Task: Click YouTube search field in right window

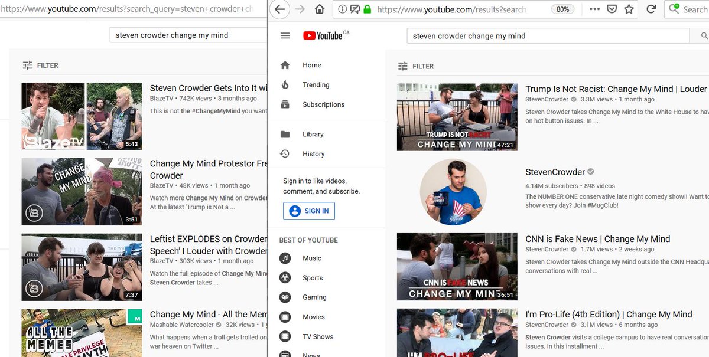Action: point(548,36)
